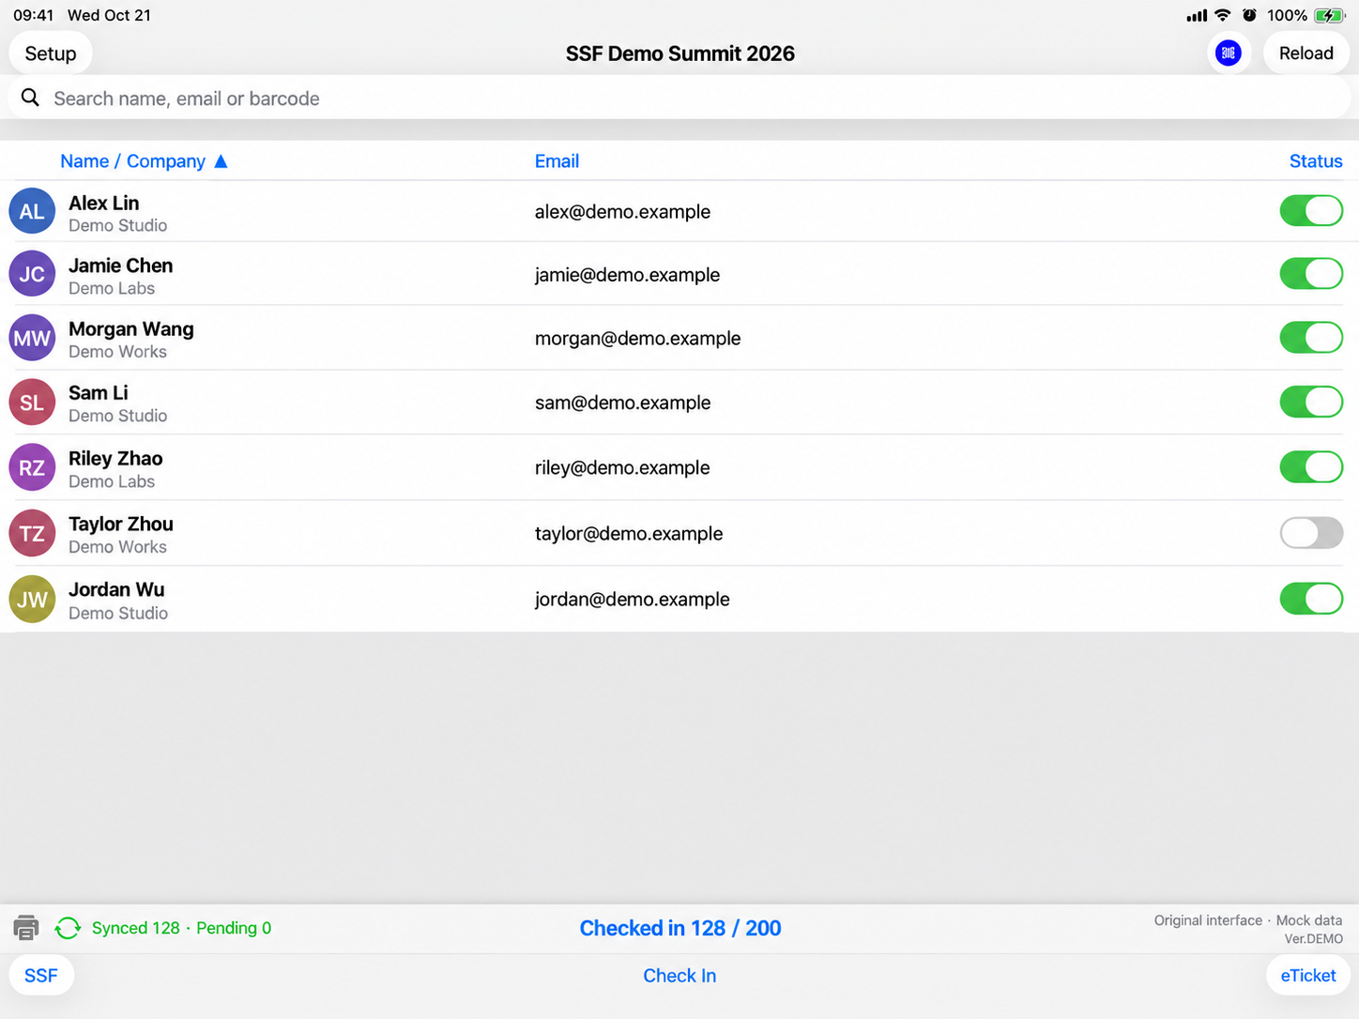Toggle Riley Zhao's status switch
Screen dimensions: 1359x1019
pos(1311,467)
